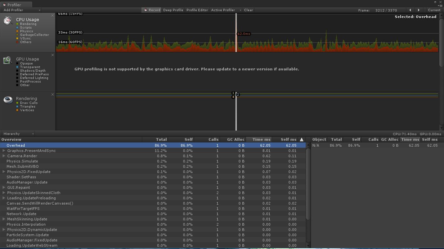Toggle Transparent swatch in GPU Usage
The width and height of the screenshot is (444, 249).
click(x=17, y=67)
